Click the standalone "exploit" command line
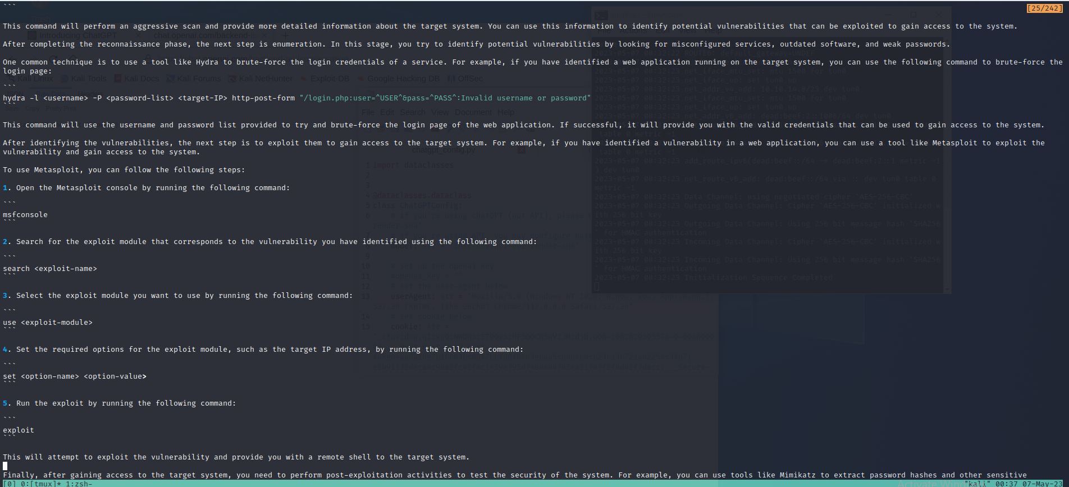 pyautogui.click(x=19, y=430)
